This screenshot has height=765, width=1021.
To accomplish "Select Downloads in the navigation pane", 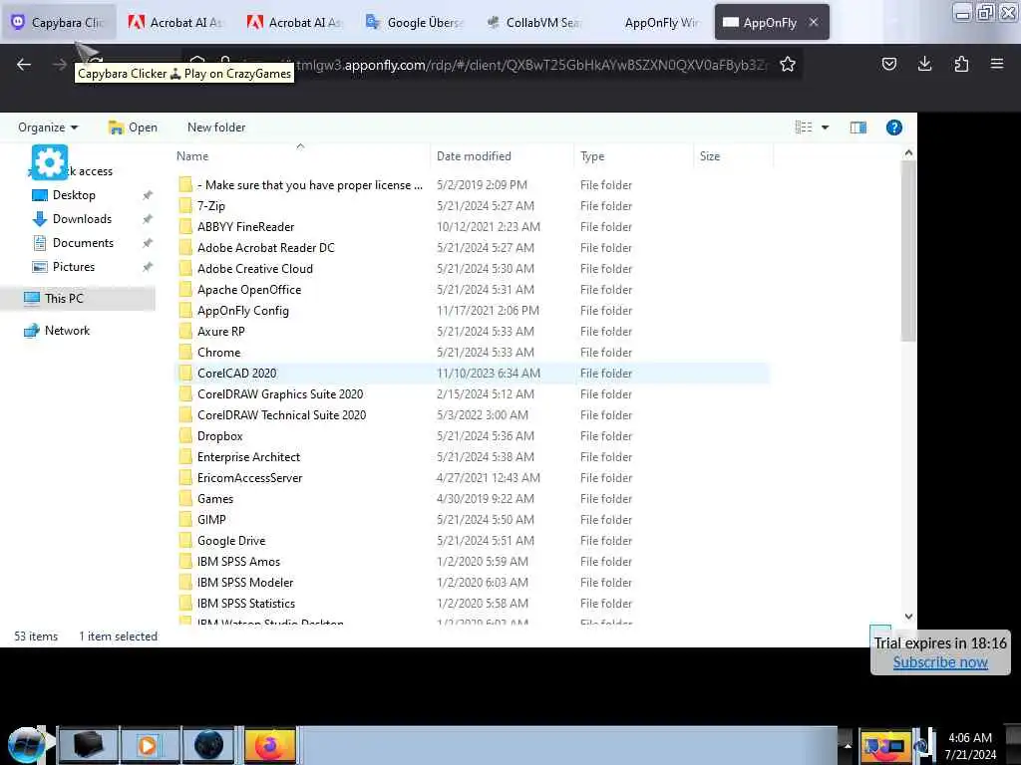I will (82, 219).
